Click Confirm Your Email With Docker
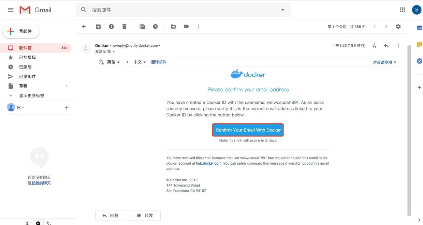Image resolution: width=423 pixels, height=225 pixels. [x=248, y=129]
